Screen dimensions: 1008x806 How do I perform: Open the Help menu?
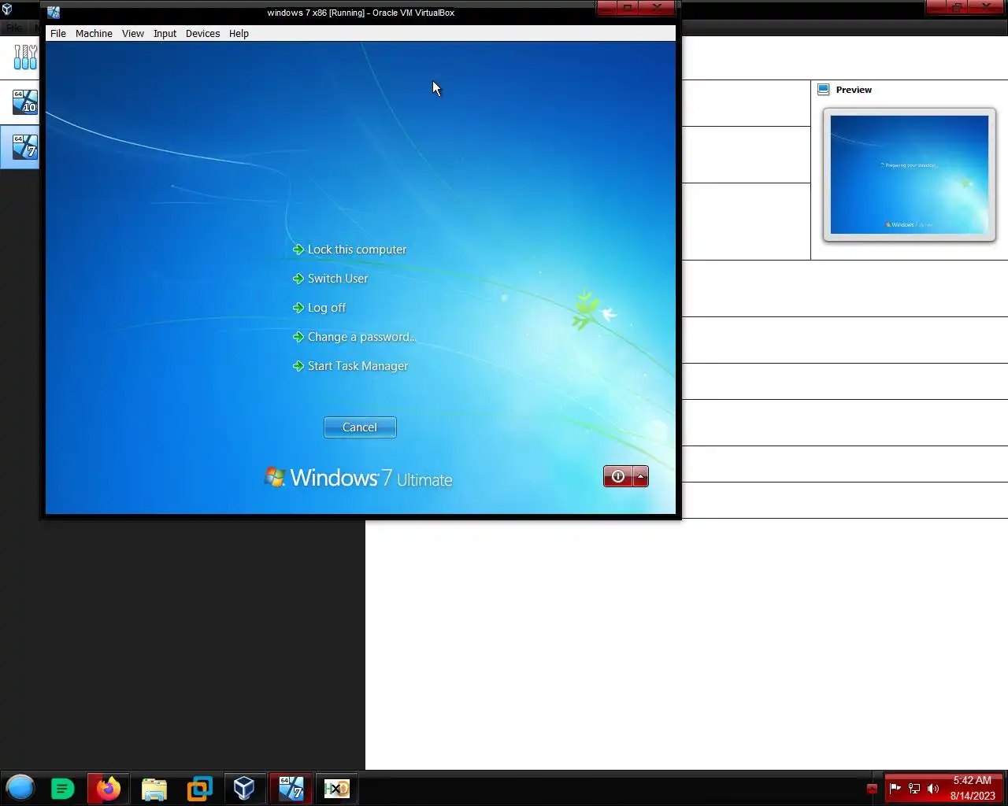[x=239, y=34]
